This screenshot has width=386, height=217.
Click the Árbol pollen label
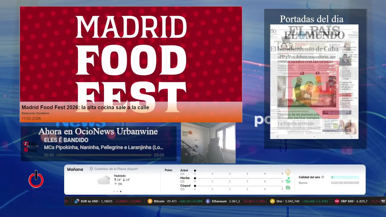point(184,170)
